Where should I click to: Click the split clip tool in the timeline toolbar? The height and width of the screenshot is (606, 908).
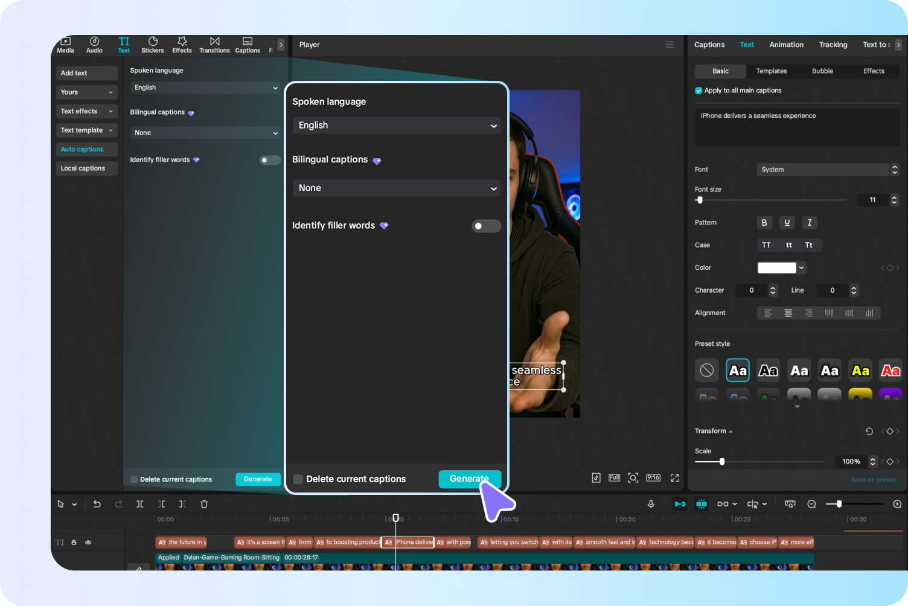pyautogui.click(x=139, y=504)
